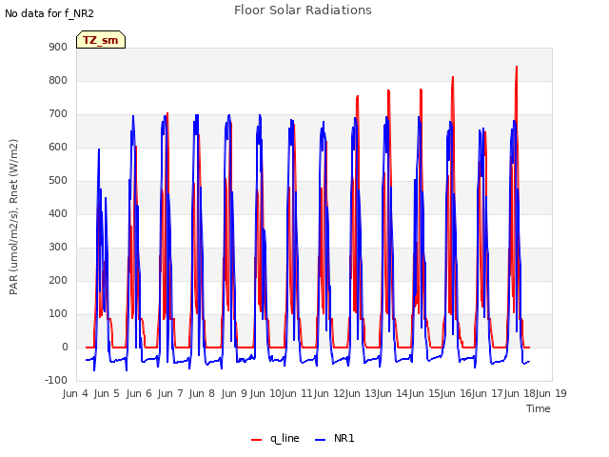The image size is (609, 457).
Task: Click the 0 y-axis tick label
Action: pos(65,348)
